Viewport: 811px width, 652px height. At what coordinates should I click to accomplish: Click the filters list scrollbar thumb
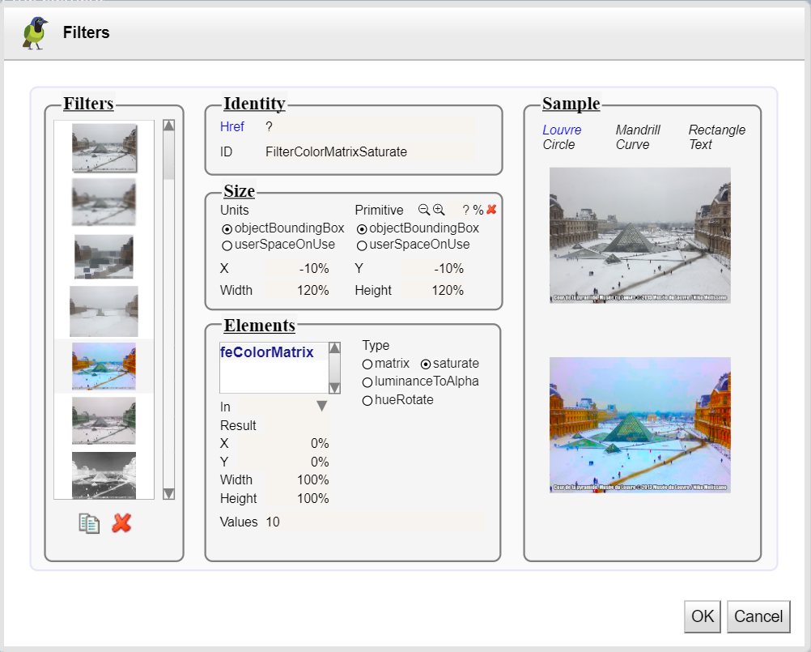point(168,156)
